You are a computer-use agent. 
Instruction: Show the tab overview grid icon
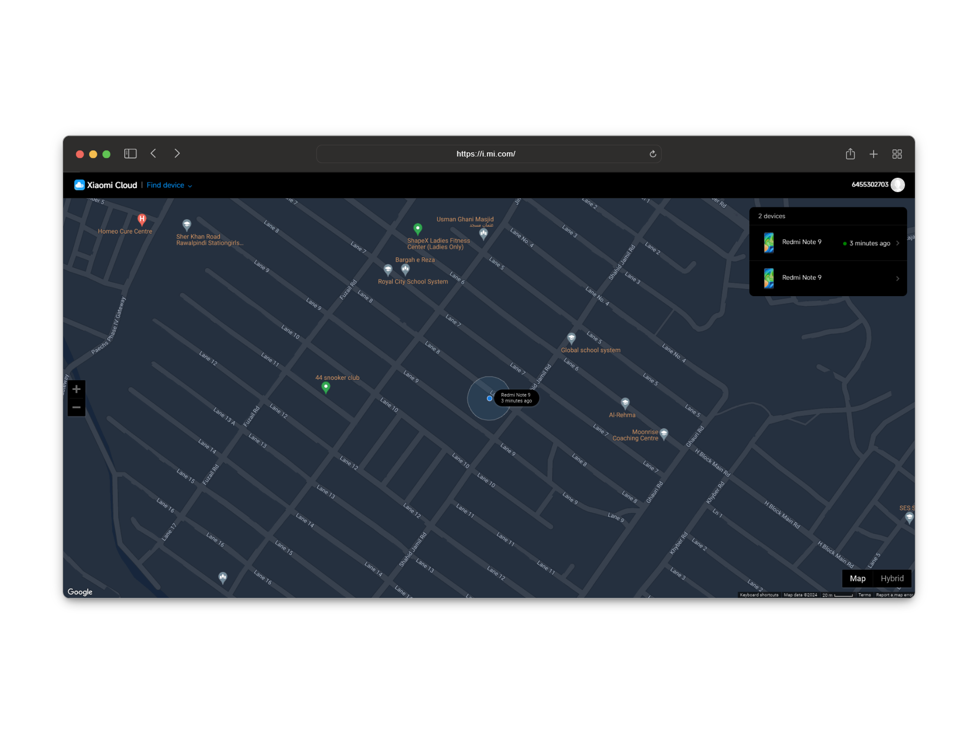(897, 154)
